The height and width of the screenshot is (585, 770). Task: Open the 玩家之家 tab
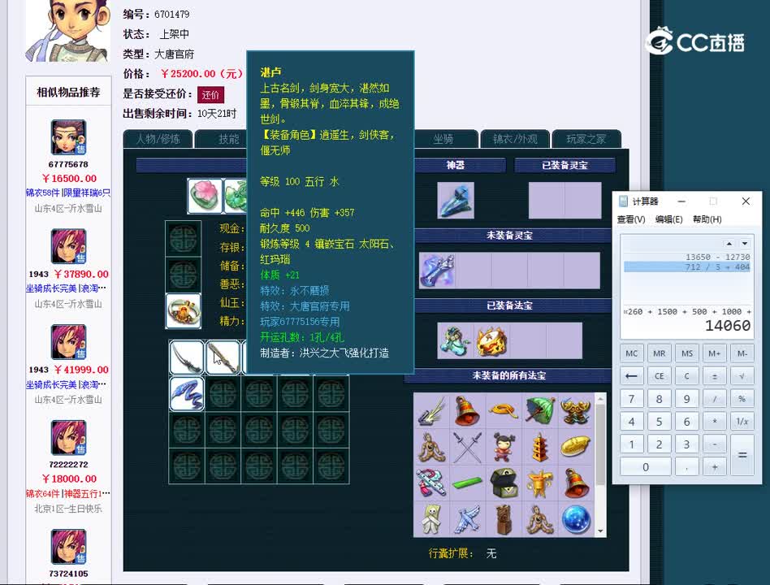point(586,139)
